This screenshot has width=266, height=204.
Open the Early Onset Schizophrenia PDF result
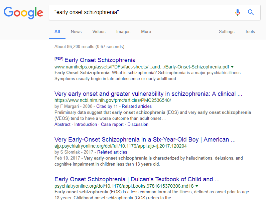tap(100, 60)
